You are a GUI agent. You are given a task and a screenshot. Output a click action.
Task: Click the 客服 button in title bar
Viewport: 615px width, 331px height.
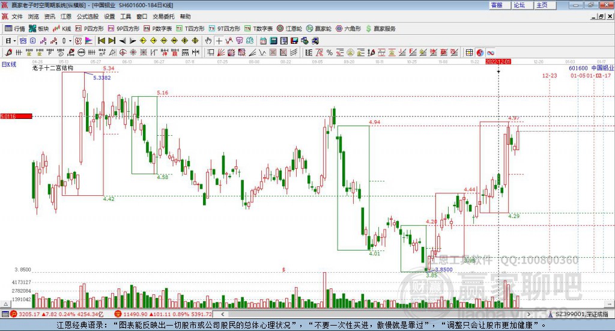(500, 5)
